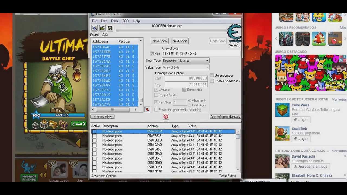The image size is (347, 195).
Task: Click Jugar for Snail Bob
Action: tap(301, 139)
